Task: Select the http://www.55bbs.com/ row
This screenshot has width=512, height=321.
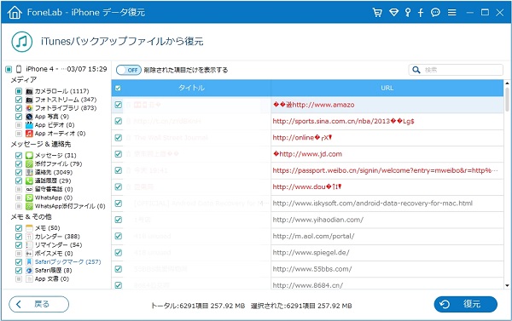Action: 307,269
